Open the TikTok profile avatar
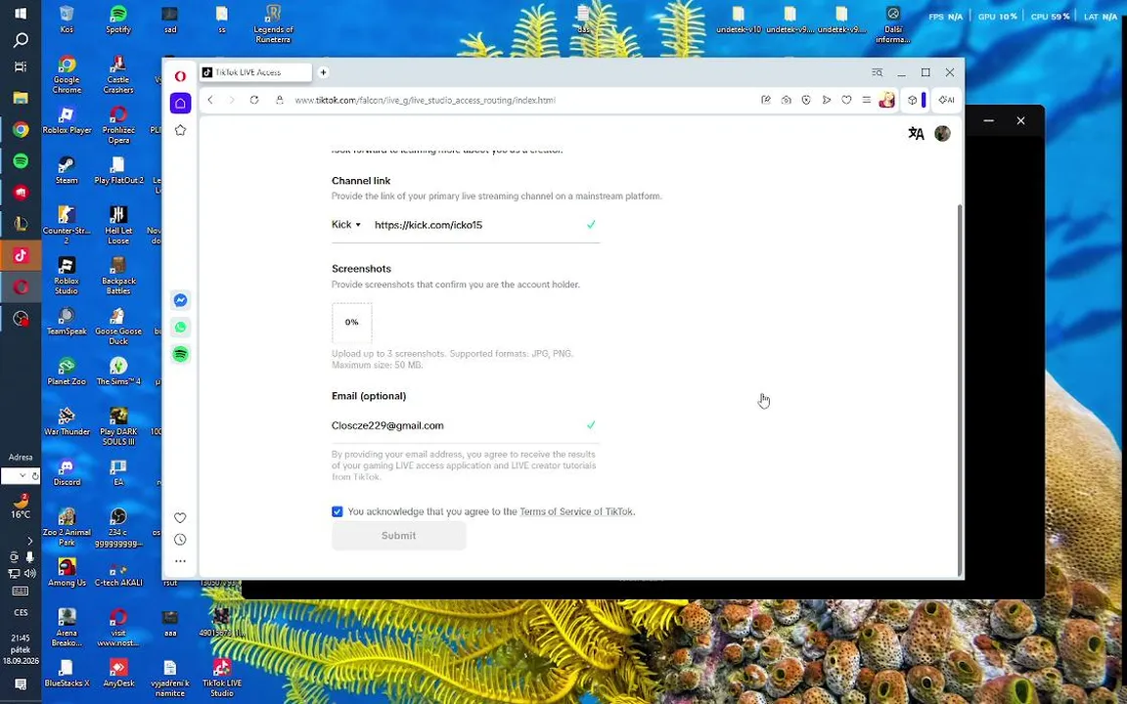The width and height of the screenshot is (1127, 704). [x=942, y=134]
